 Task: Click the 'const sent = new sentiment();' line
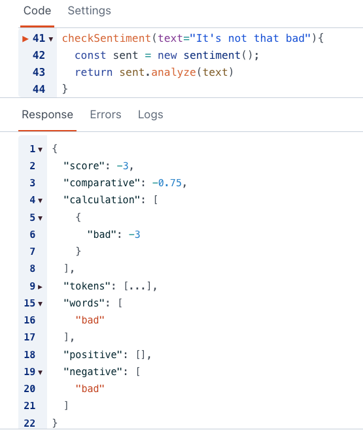click(x=167, y=56)
